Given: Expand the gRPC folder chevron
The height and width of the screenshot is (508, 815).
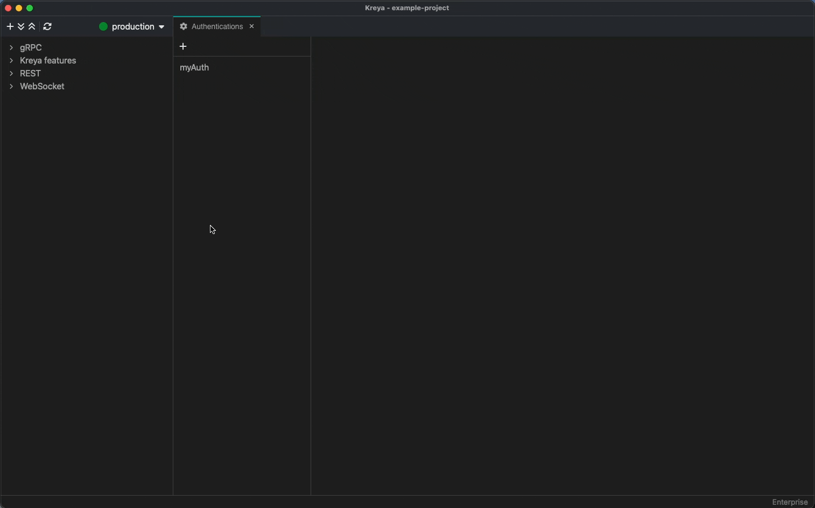Looking at the screenshot, I should coord(11,47).
